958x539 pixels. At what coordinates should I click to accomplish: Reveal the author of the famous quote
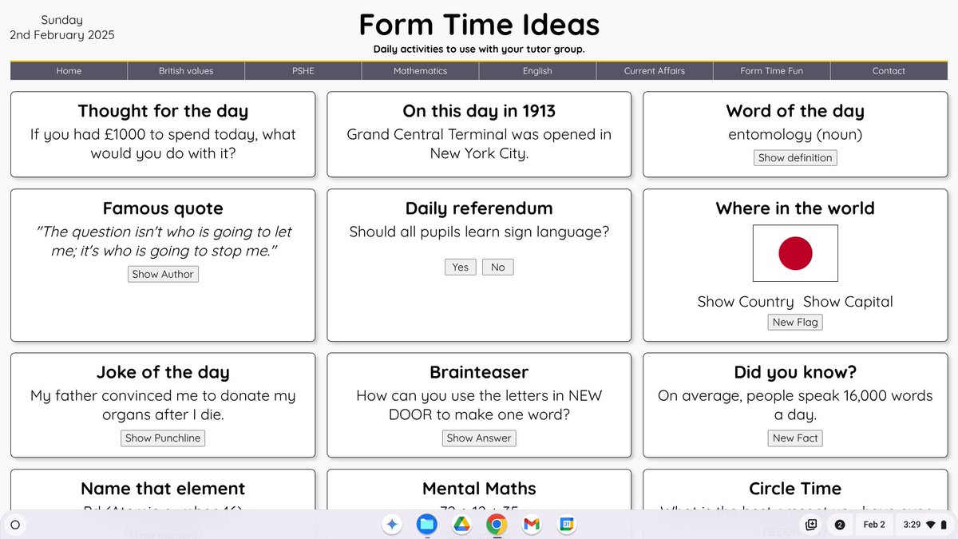(x=163, y=274)
